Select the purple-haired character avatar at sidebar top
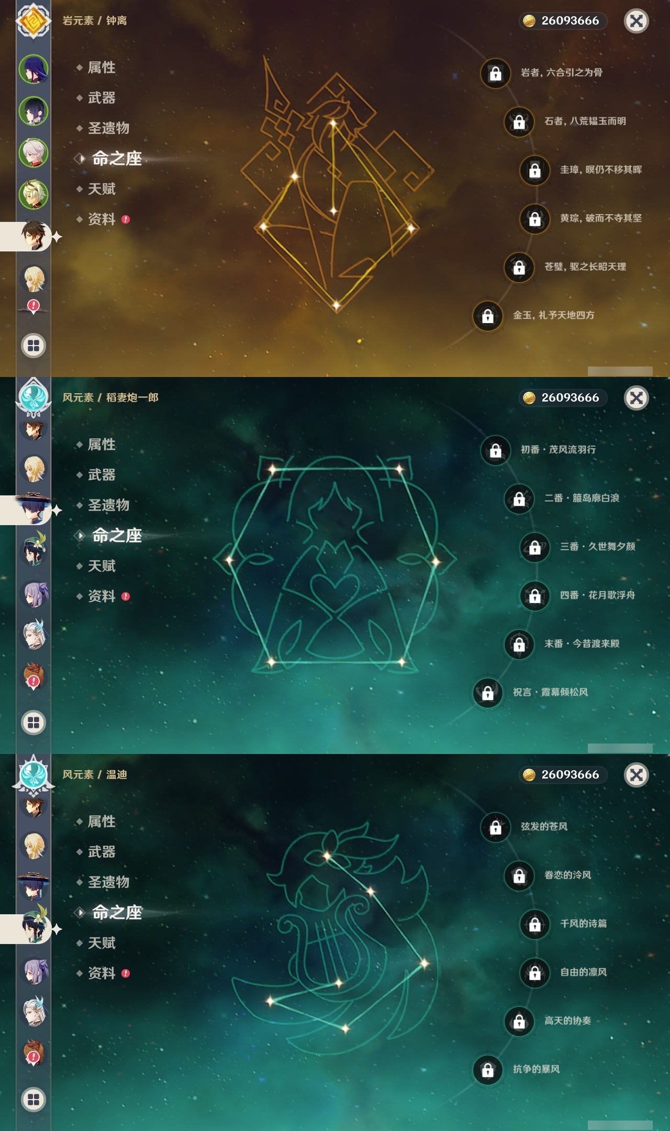Viewport: 670px width, 1131px height. click(x=33, y=69)
